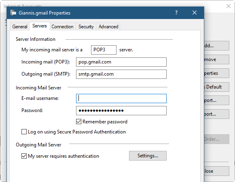The height and width of the screenshot is (182, 235).
Task: Click the Giannis.gmail Properties title bar icon
Action: [13, 13]
